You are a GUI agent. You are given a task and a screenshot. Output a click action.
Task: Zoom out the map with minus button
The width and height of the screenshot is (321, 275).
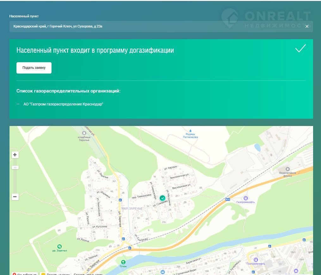pyautogui.click(x=15, y=197)
